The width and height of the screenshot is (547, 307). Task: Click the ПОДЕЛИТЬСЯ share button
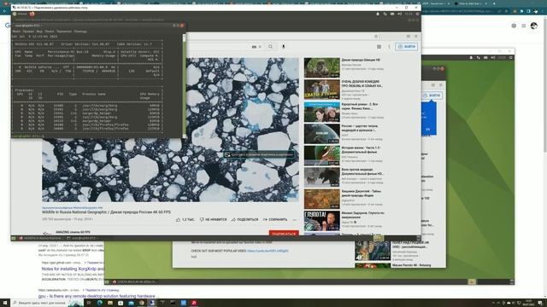[245, 220]
